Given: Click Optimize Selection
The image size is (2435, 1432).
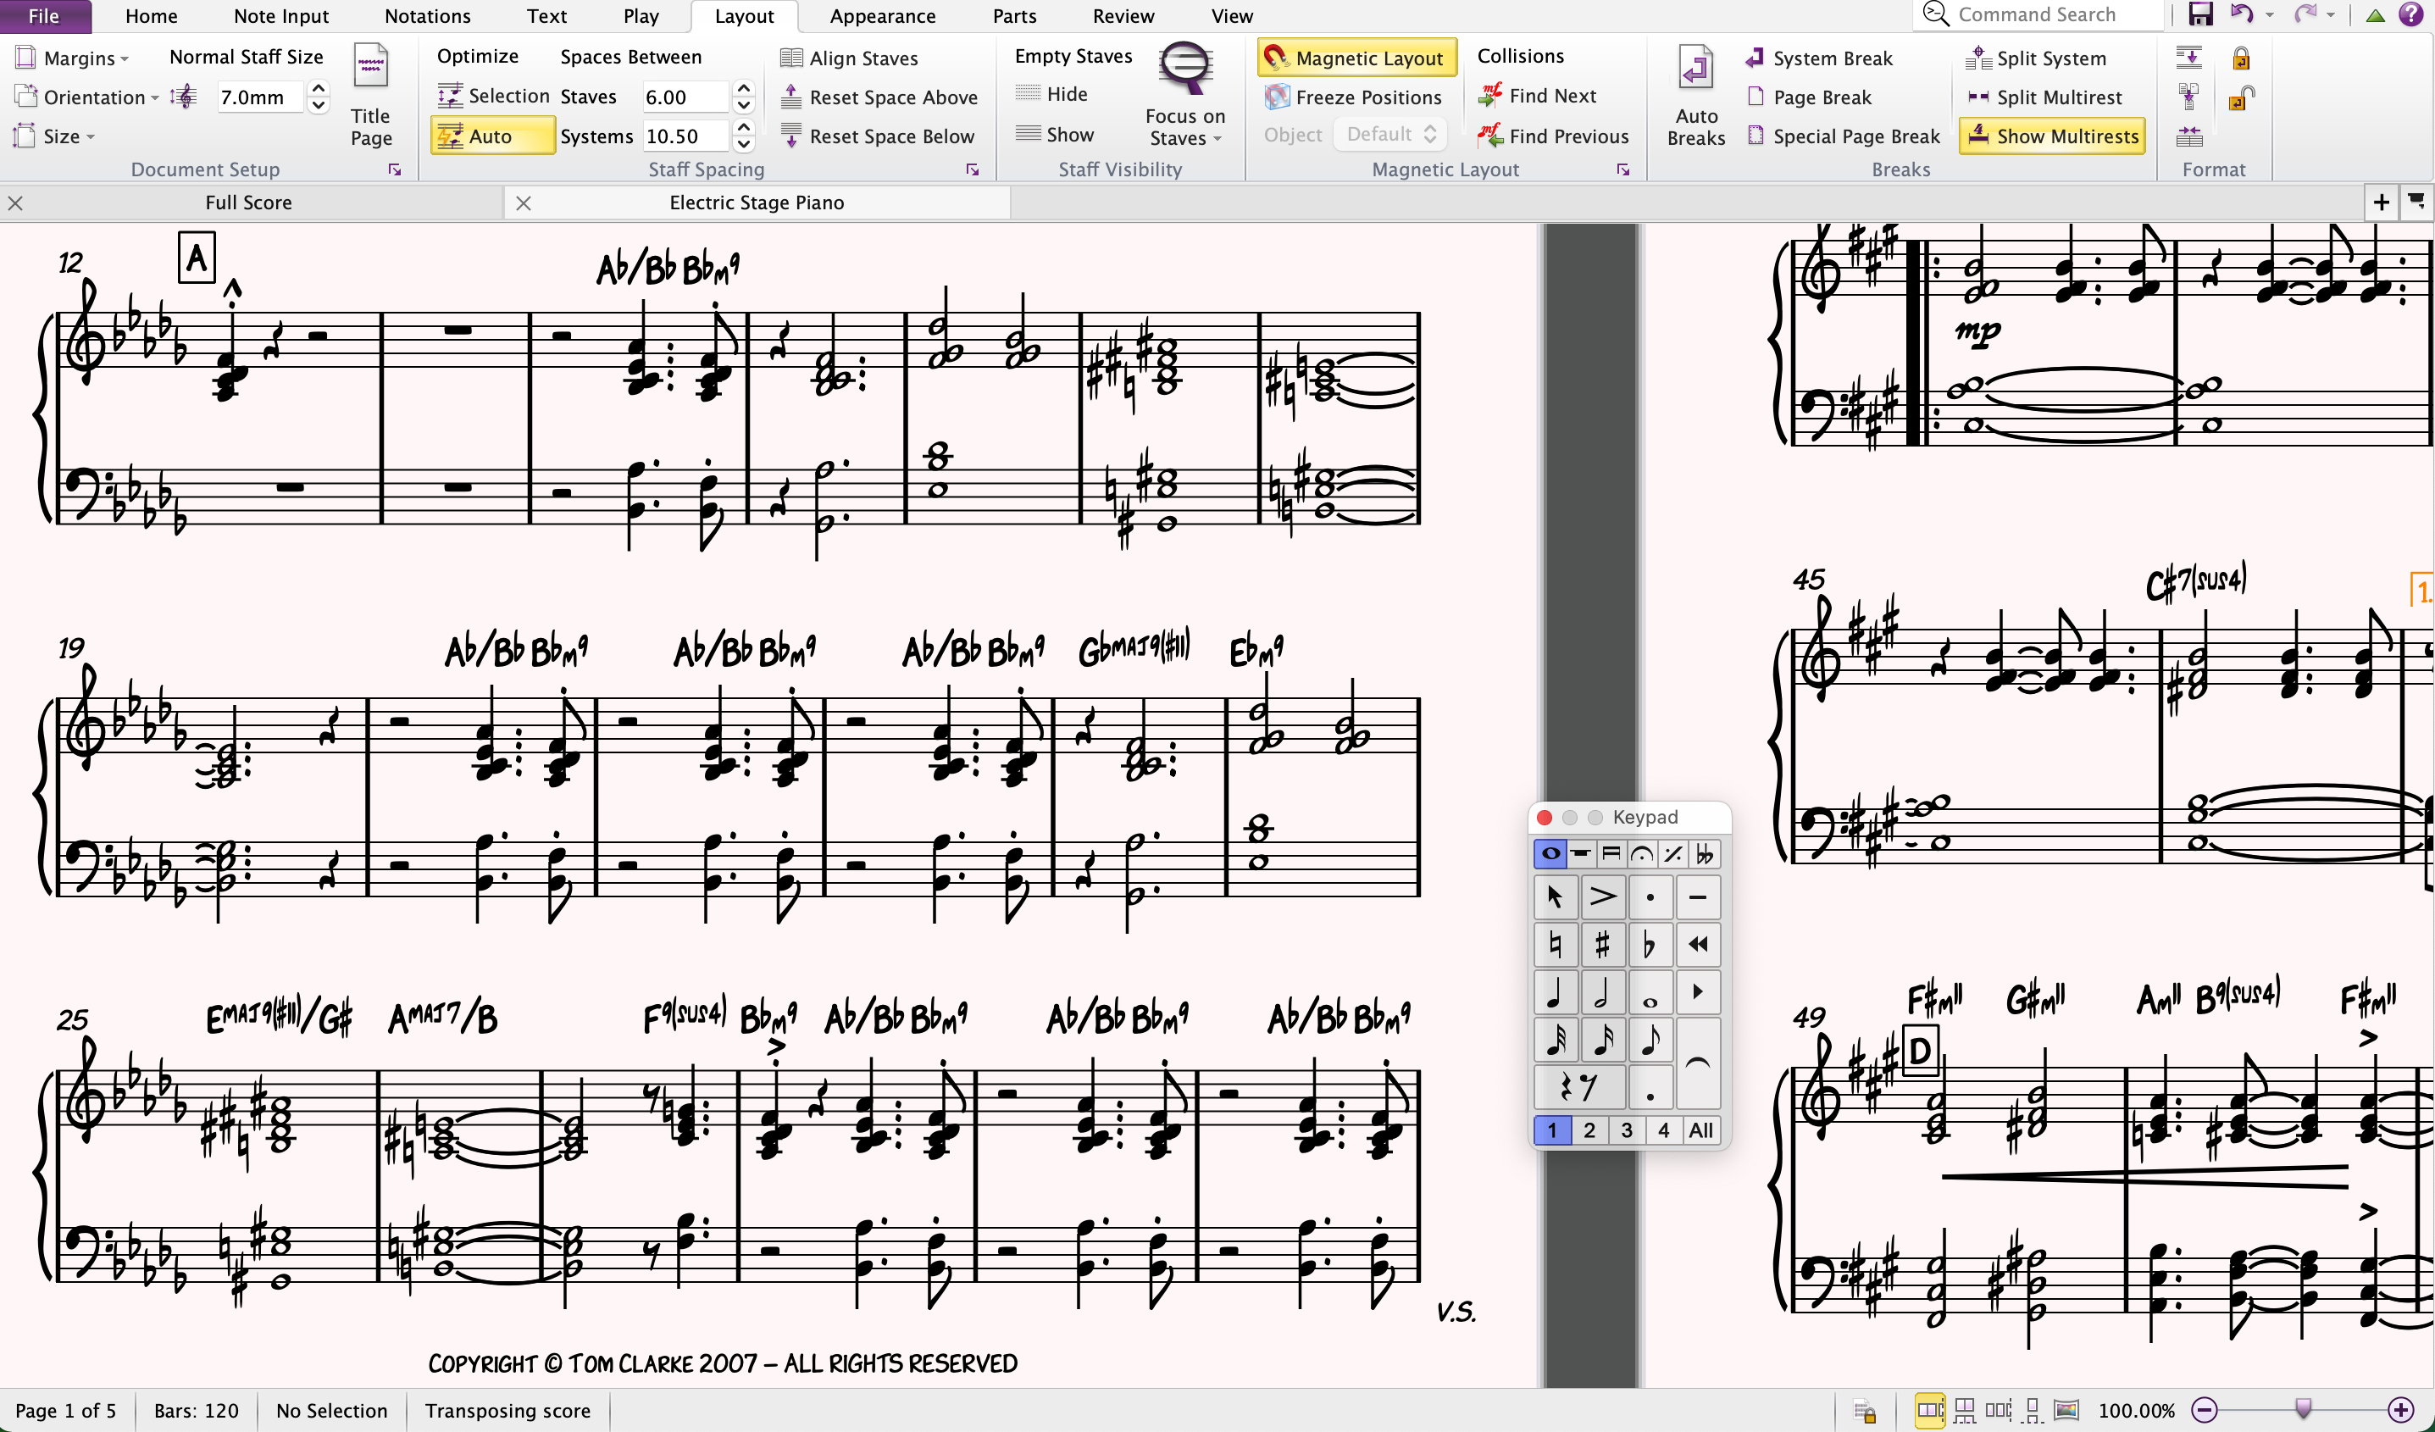Looking at the screenshot, I should 494,96.
